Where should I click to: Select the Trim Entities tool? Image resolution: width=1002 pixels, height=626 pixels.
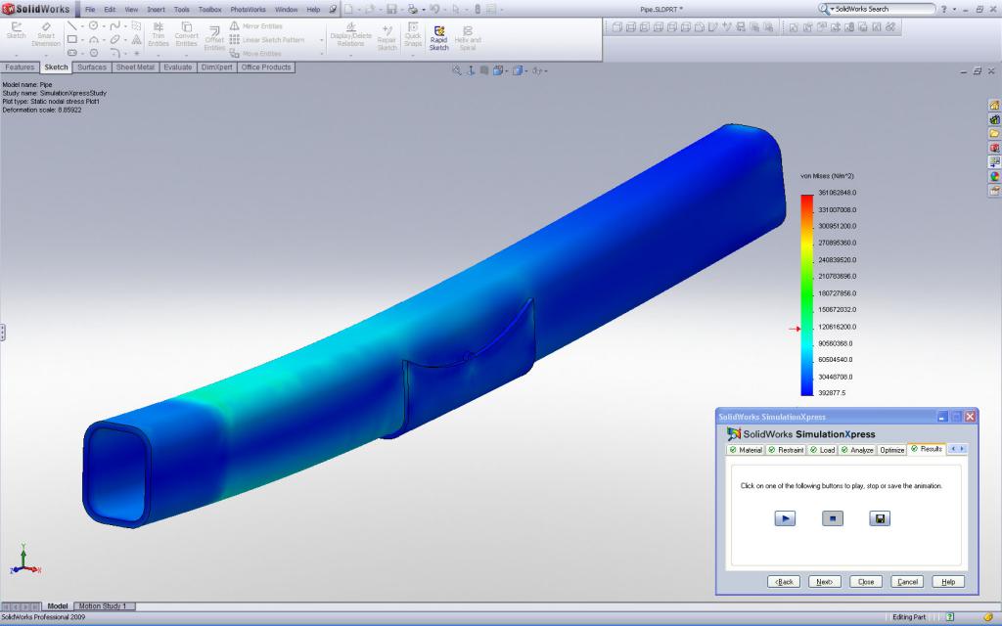(x=158, y=34)
